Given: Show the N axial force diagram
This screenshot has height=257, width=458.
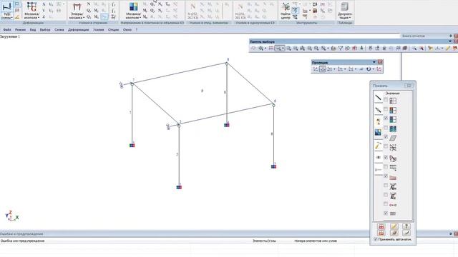Looking at the screenshot, I should coord(89,4).
